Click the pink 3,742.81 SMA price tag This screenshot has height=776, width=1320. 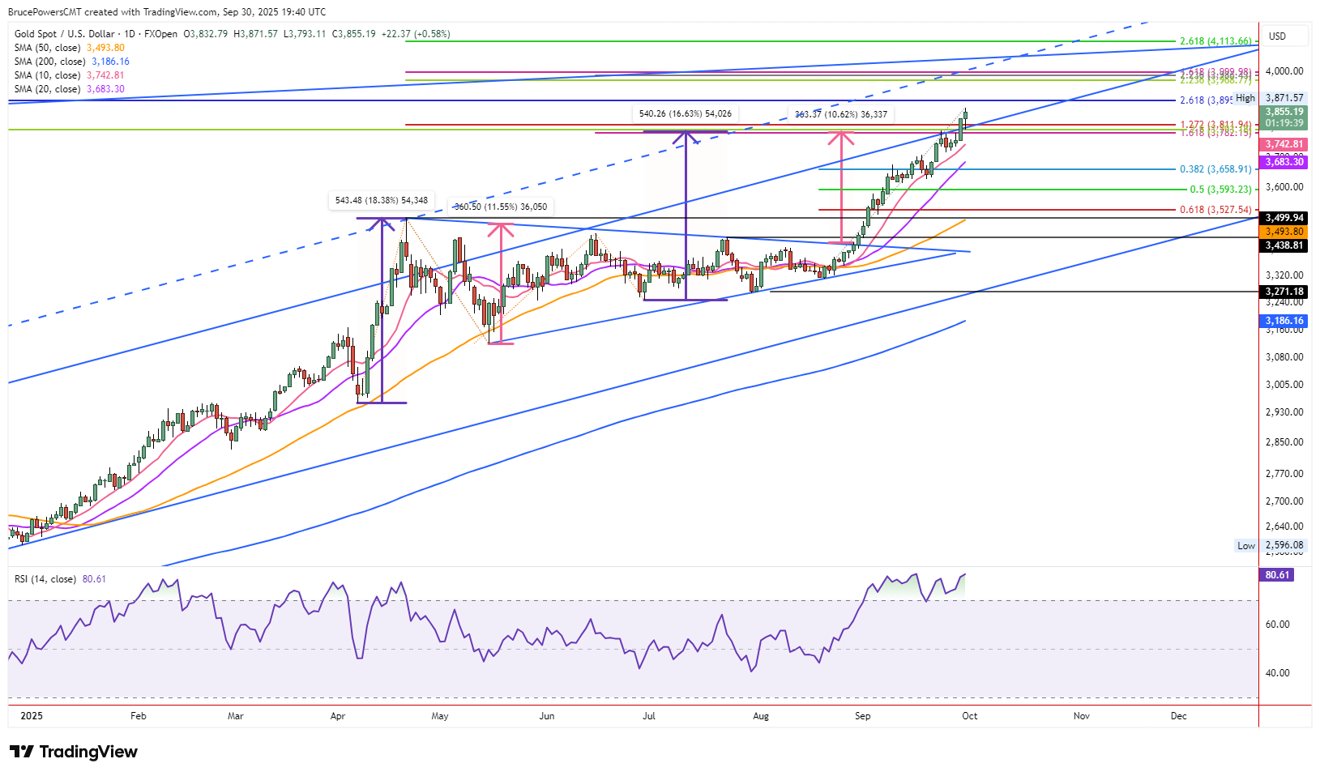tap(1284, 144)
